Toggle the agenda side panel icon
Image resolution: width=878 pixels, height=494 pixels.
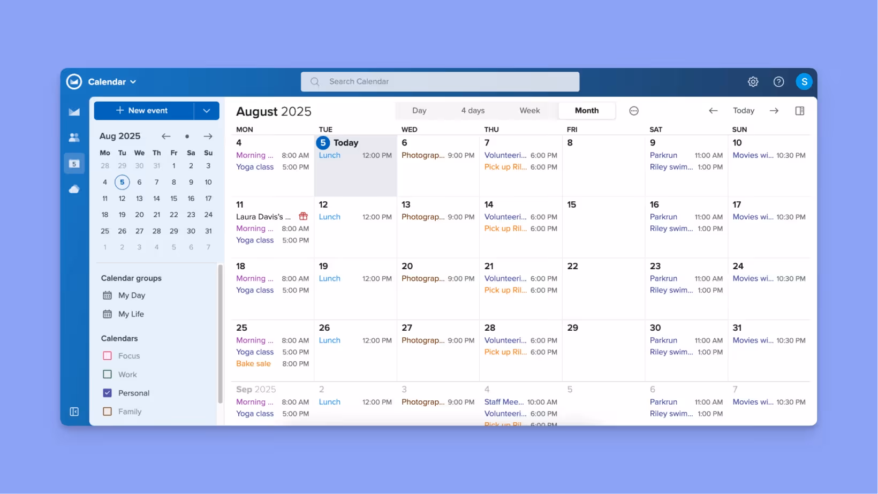pos(800,110)
